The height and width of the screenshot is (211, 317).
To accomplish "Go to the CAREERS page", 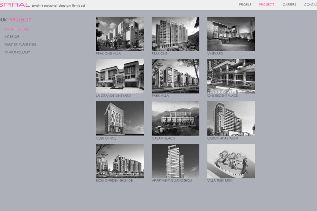I will (x=289, y=5).
